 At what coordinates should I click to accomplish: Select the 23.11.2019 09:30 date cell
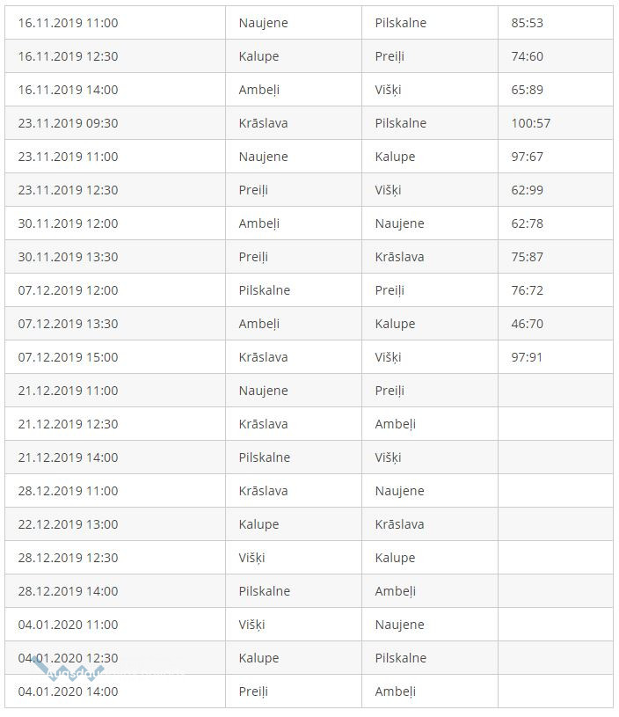point(68,123)
